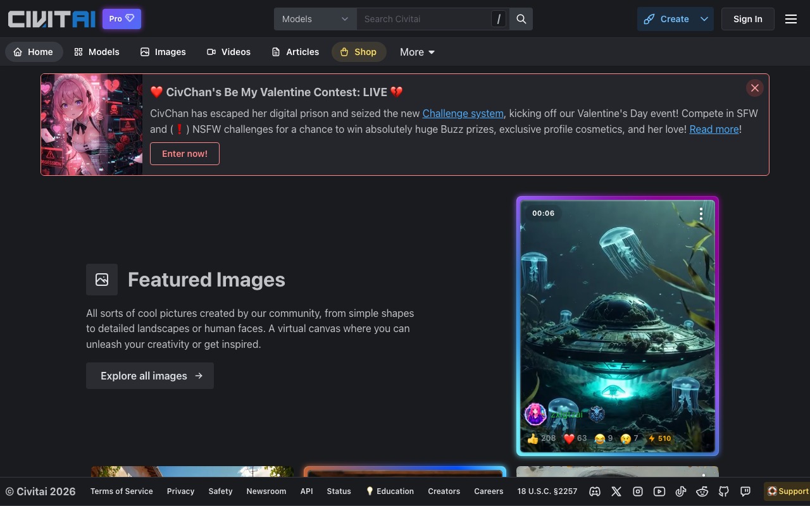The width and height of the screenshot is (810, 506).
Task: Open the Models search category dropdown
Action: (x=315, y=19)
